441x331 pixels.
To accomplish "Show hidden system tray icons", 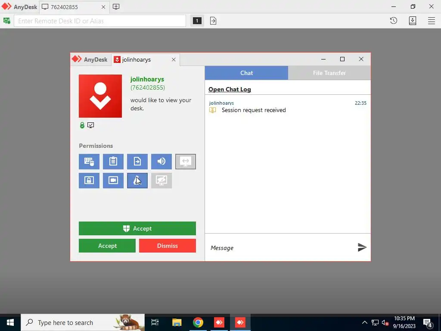I will [364, 322].
